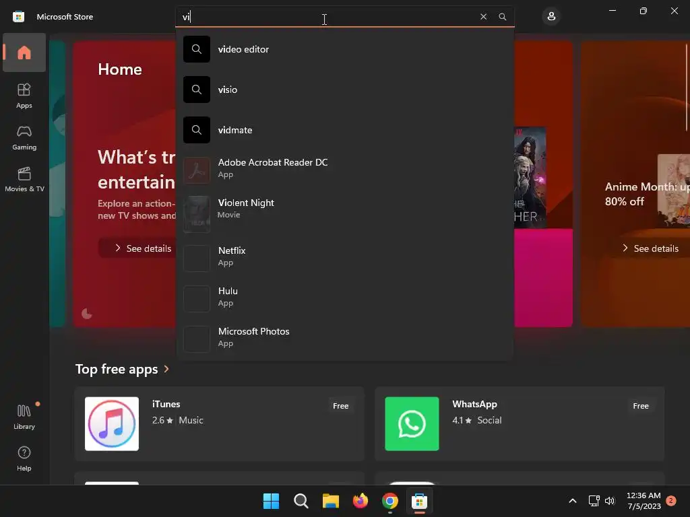This screenshot has height=517, width=690.
Task: Open the Netflix app result
Action: pos(344,257)
